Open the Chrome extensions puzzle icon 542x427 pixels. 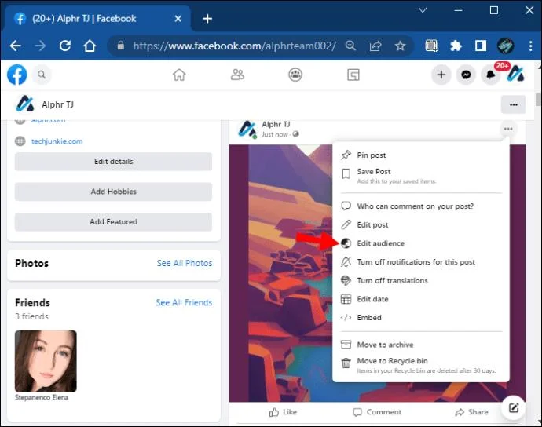[x=456, y=46]
